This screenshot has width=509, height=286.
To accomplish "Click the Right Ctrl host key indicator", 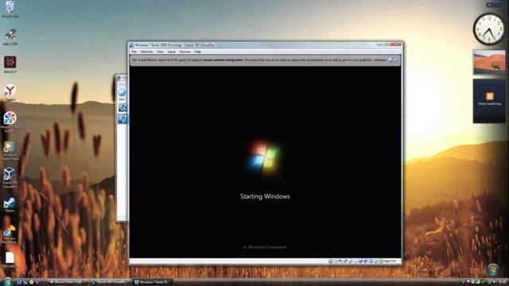I will point(390,261).
